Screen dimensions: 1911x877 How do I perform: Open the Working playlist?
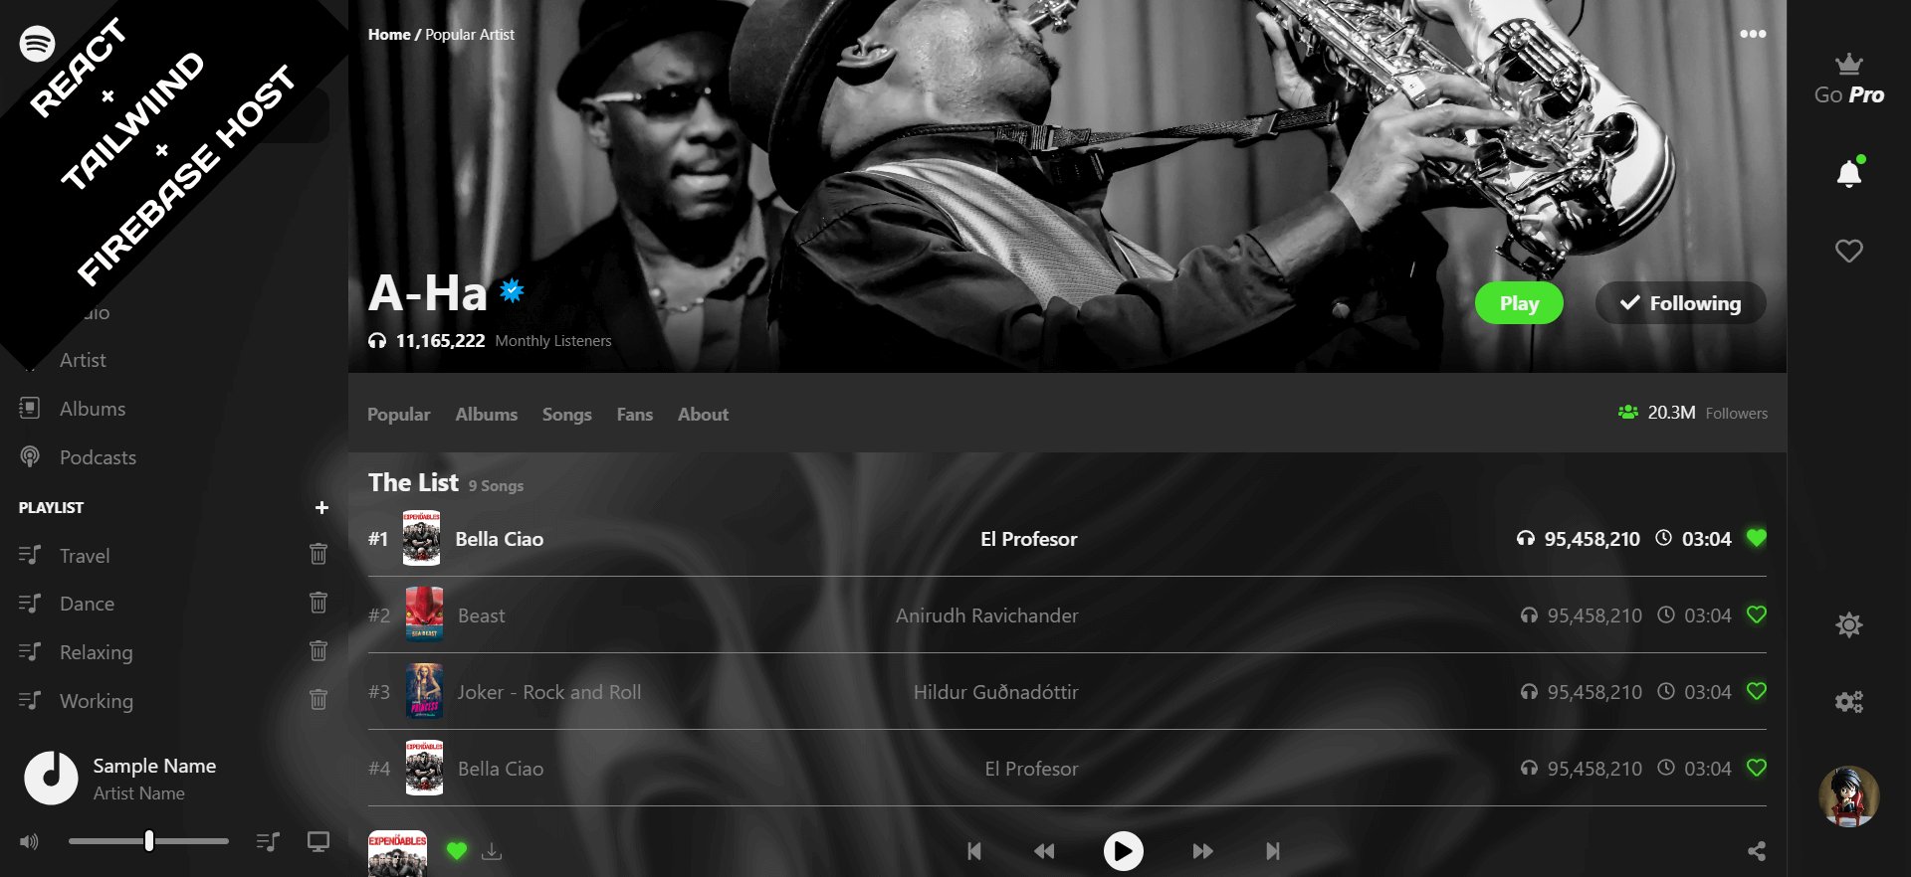point(96,701)
